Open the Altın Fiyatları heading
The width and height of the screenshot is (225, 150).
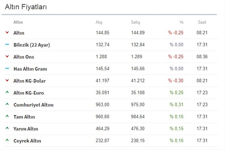click(26, 7)
